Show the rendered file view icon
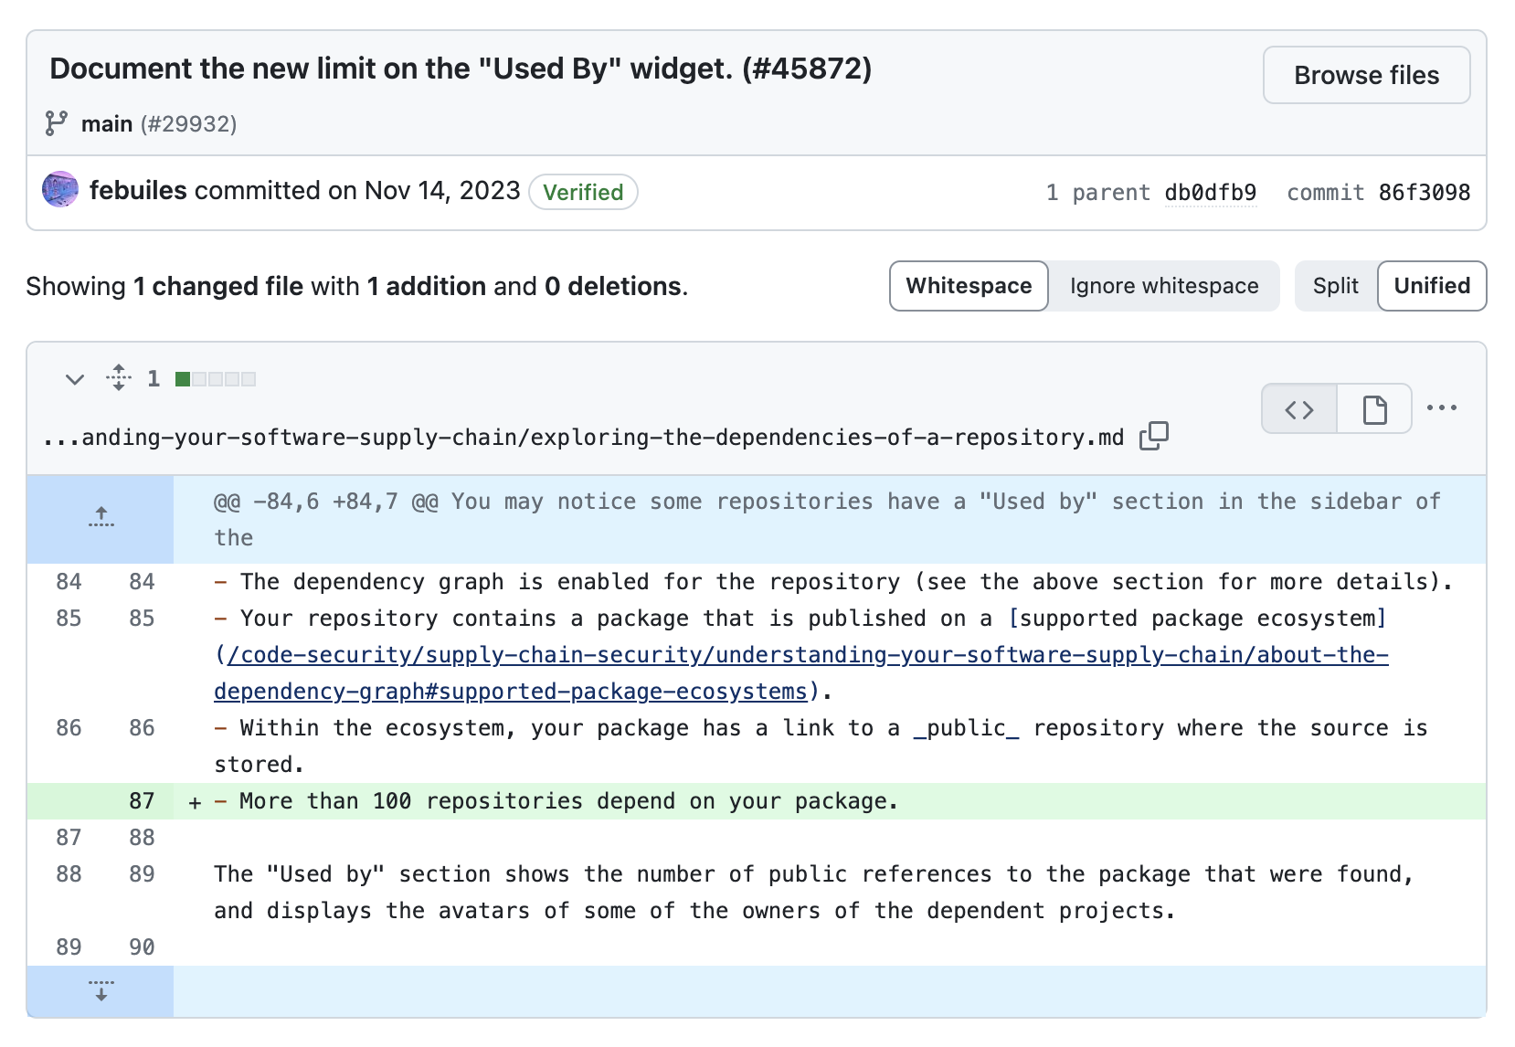 pos(1374,409)
